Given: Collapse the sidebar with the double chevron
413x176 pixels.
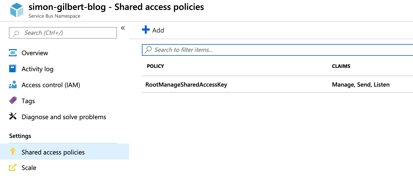Looking at the screenshot, I should [x=123, y=28].
